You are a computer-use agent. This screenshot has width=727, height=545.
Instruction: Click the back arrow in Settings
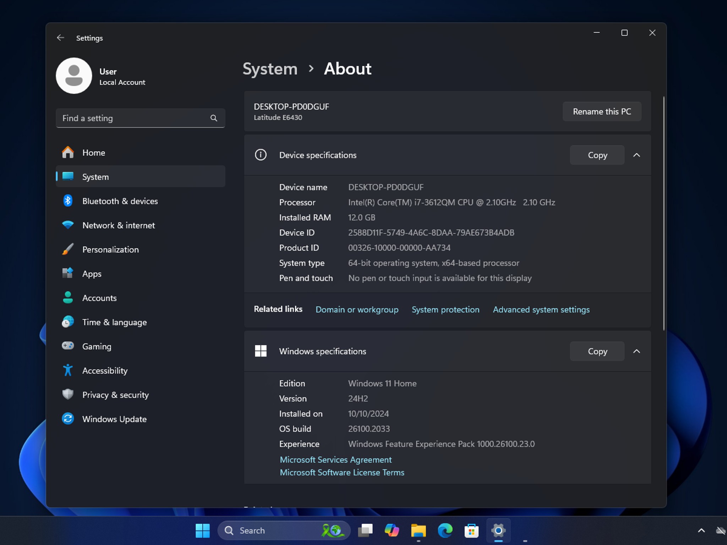[60, 38]
